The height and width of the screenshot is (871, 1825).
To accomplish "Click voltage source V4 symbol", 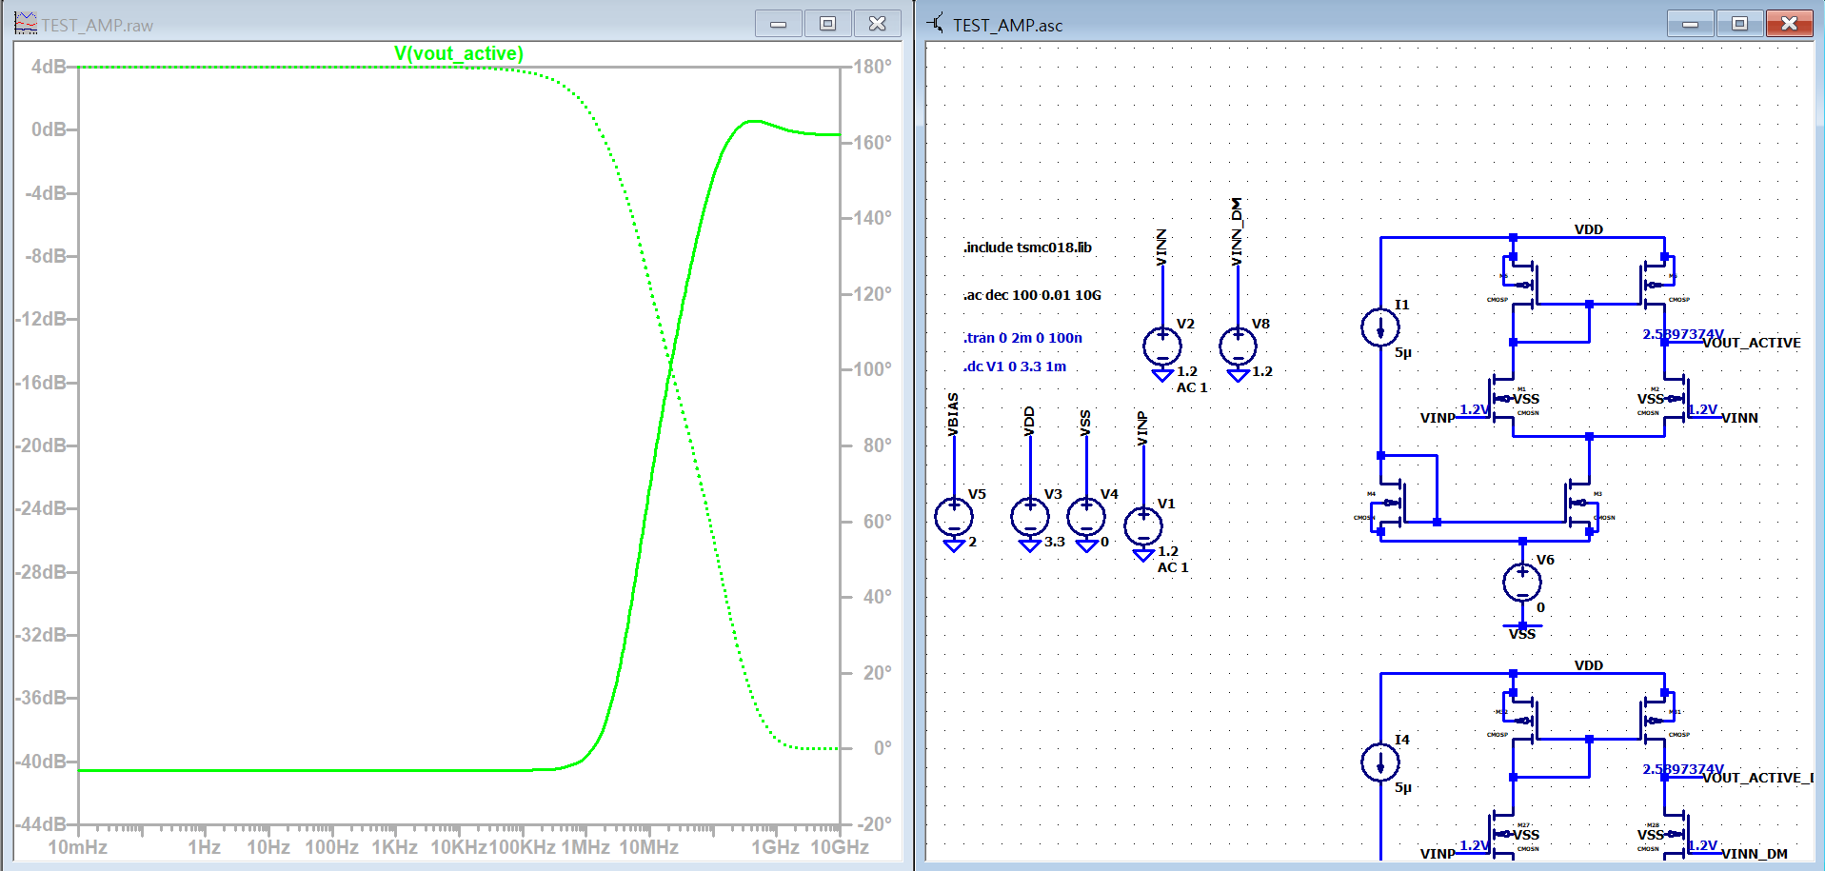I will coord(1086,517).
